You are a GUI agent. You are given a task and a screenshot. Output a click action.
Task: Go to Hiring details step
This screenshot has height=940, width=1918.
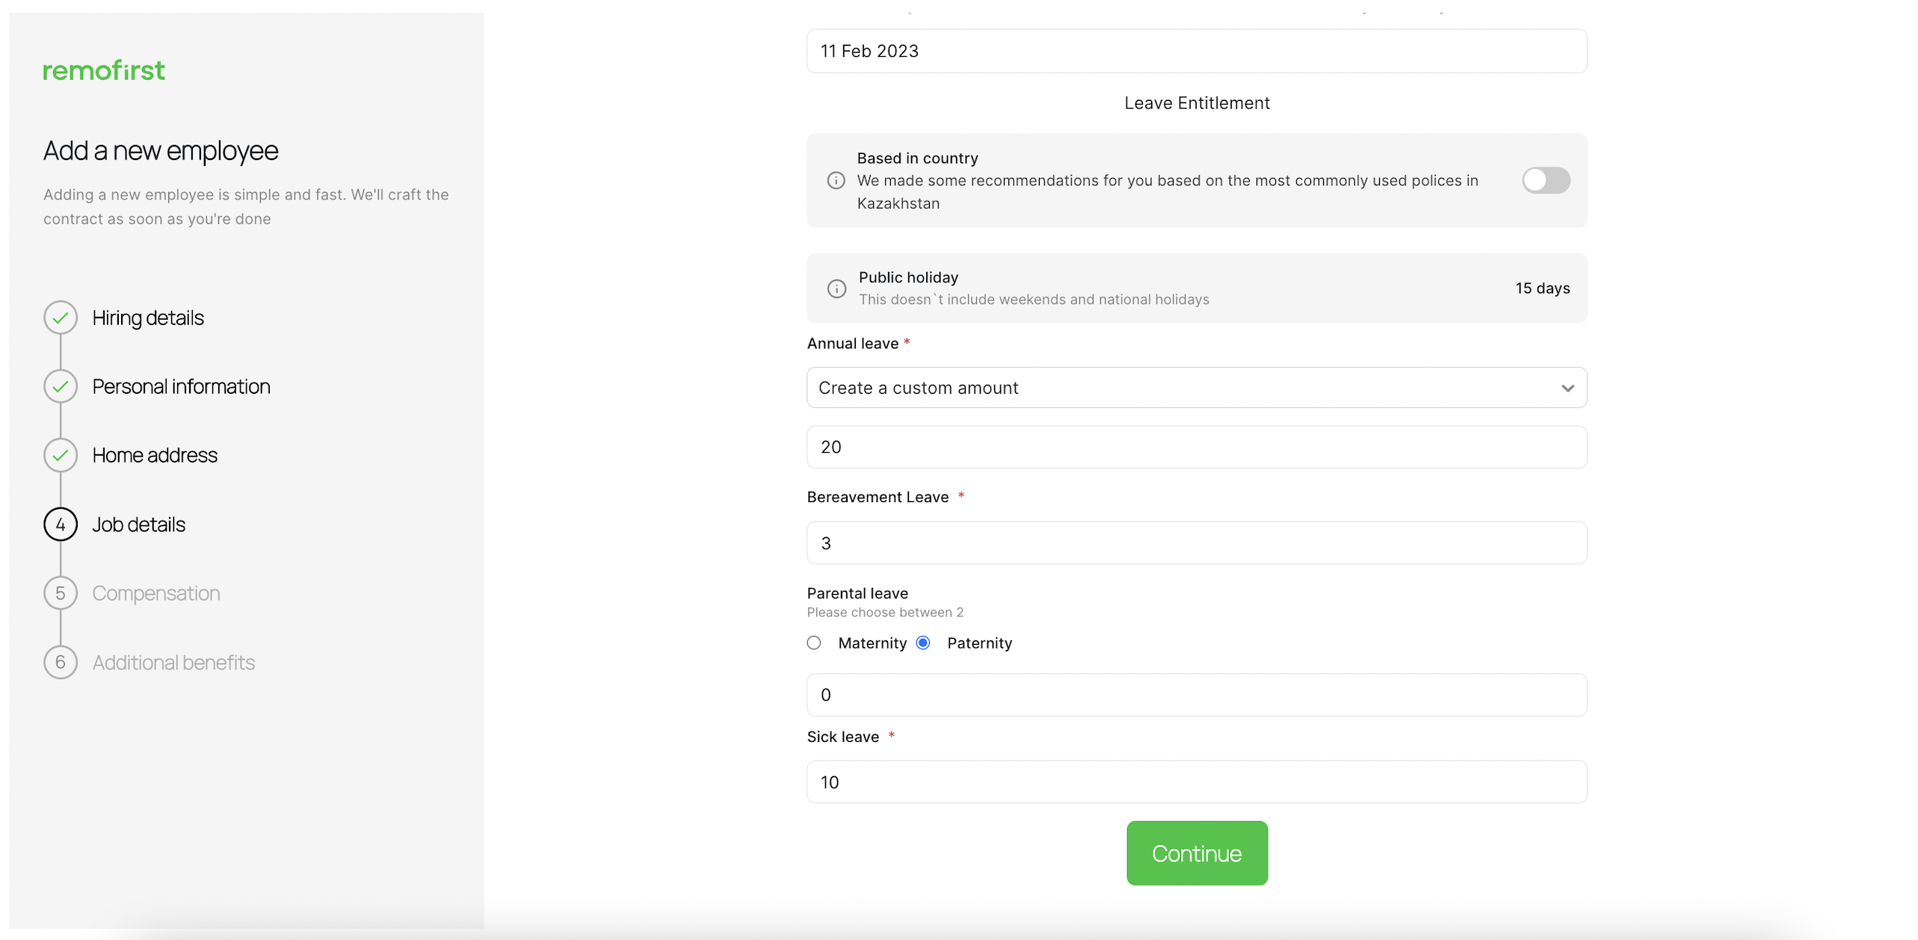pos(148,318)
